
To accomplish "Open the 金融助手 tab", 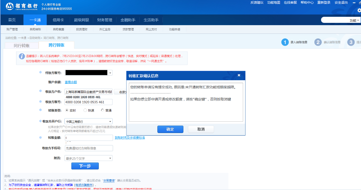I will [x=128, y=20].
